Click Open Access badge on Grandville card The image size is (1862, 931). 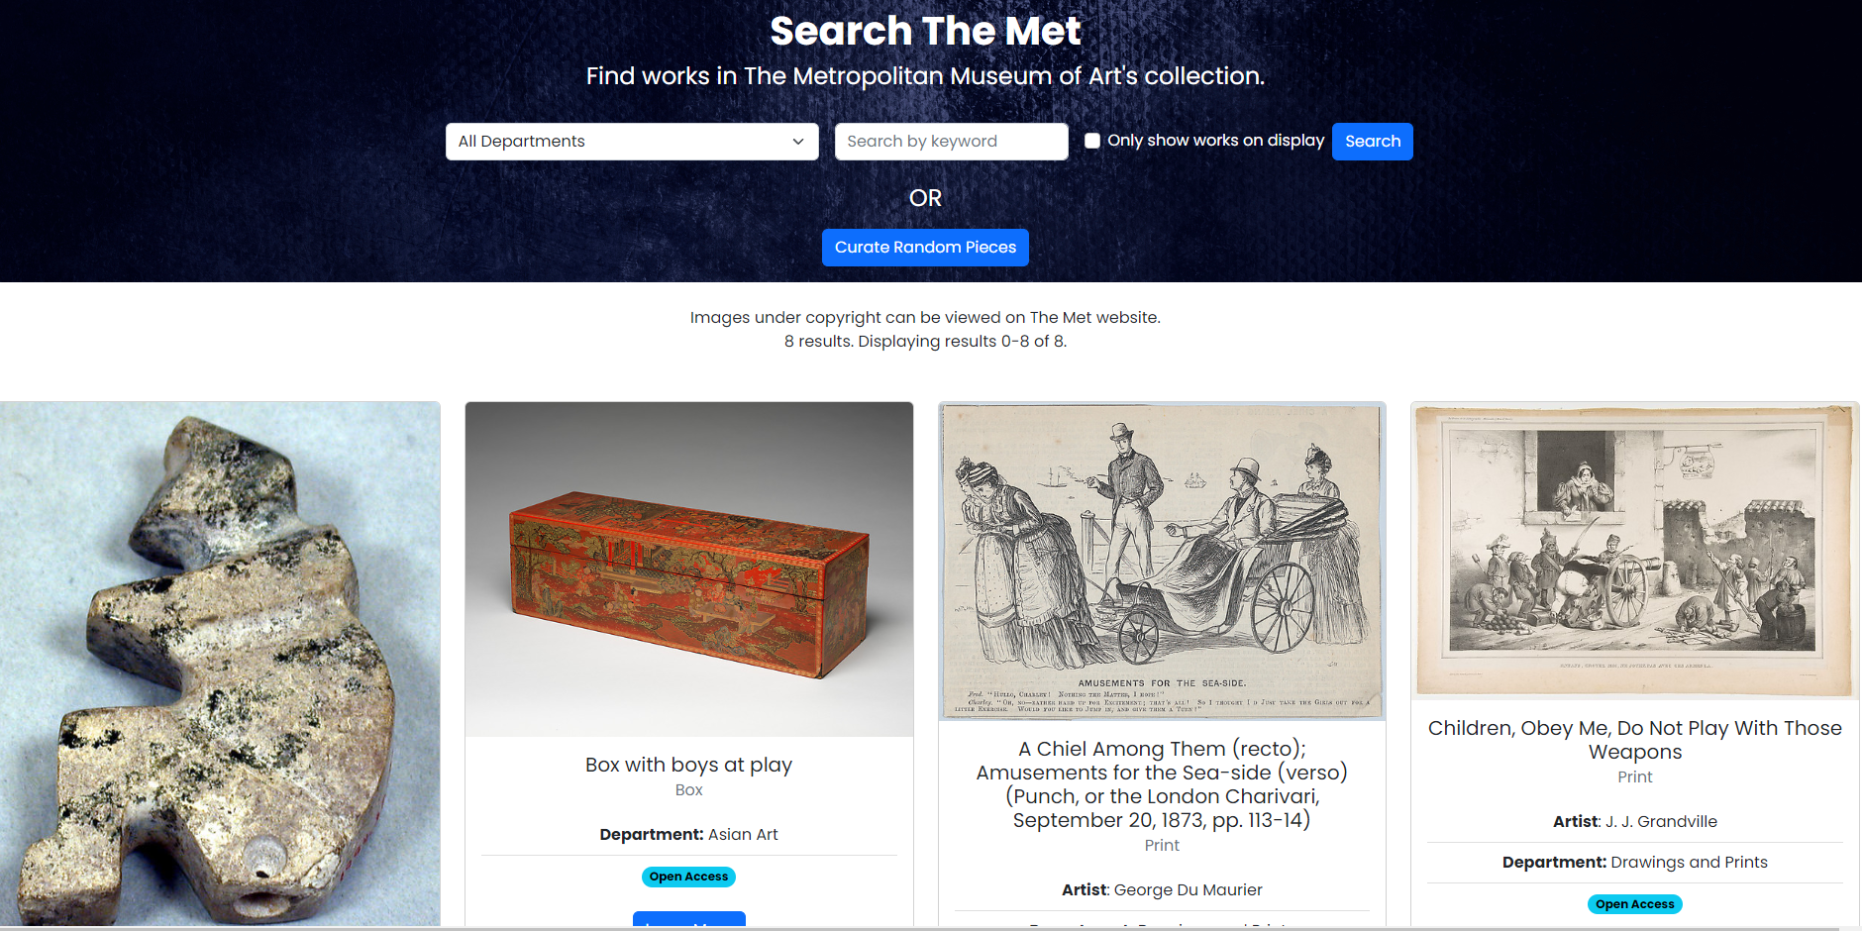coord(1634,903)
